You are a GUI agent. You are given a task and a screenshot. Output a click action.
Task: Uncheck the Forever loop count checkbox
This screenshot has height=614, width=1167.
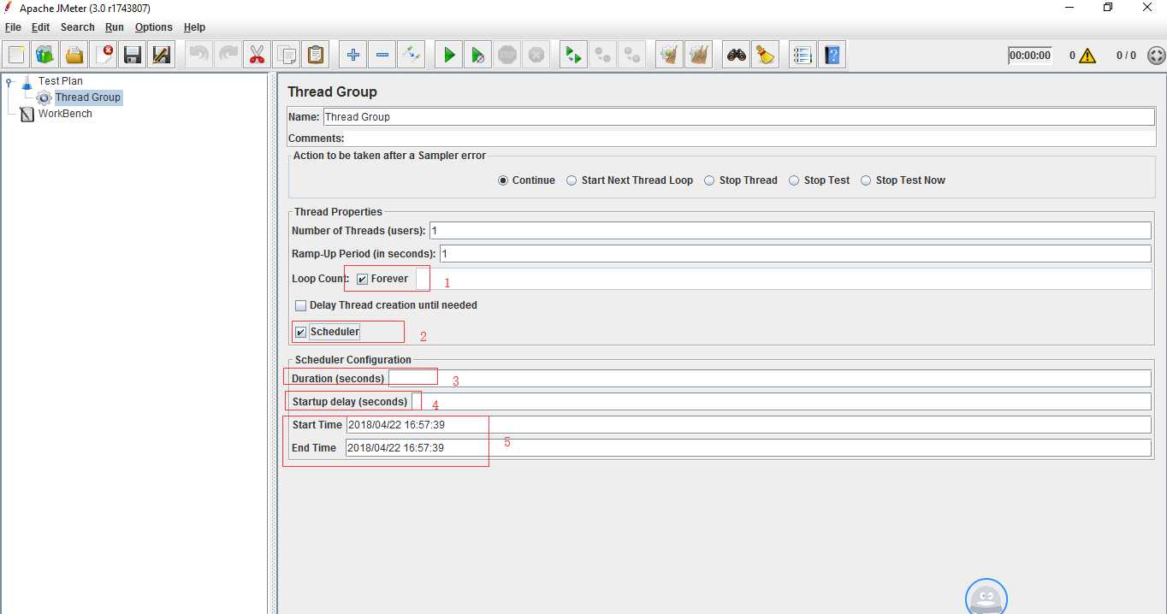click(x=363, y=280)
